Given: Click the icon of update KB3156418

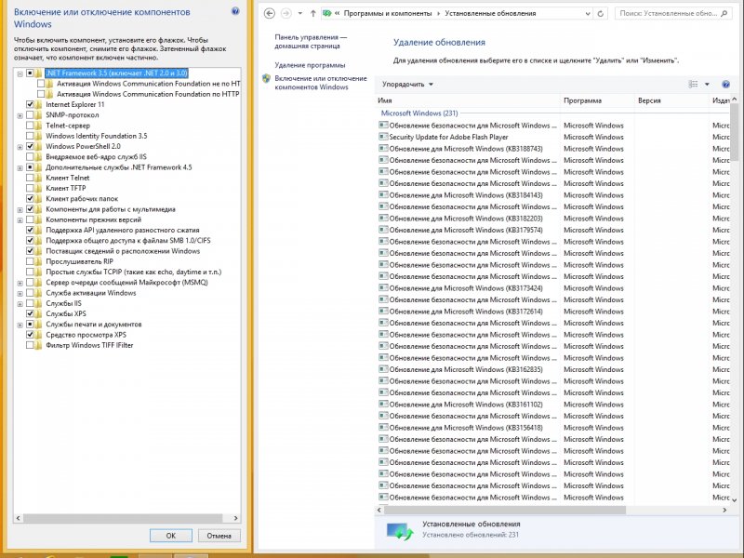Looking at the screenshot, I should tap(383, 428).
